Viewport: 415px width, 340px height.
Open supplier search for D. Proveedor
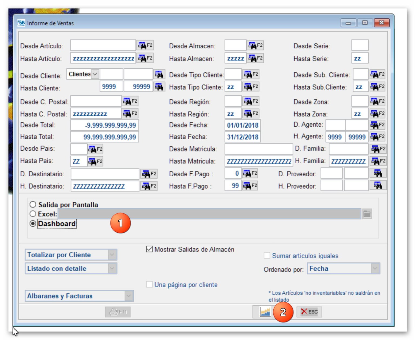(378, 173)
